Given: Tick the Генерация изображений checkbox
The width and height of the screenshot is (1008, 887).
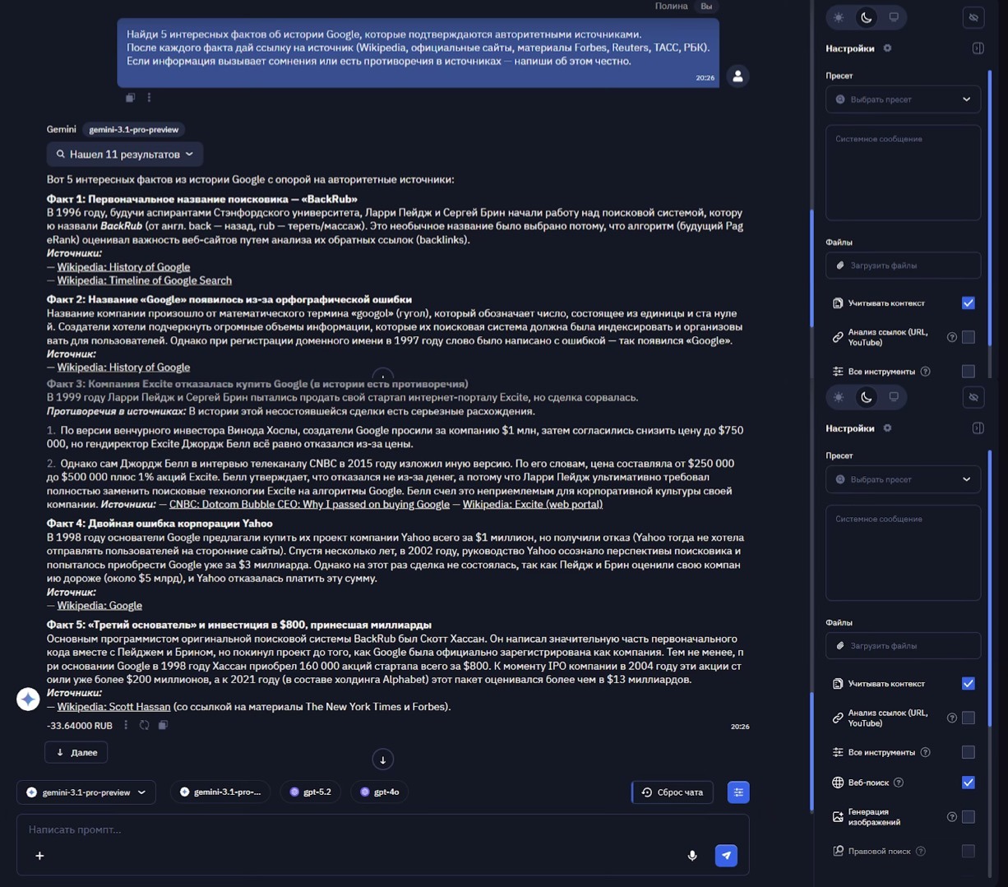Looking at the screenshot, I should click(x=969, y=817).
